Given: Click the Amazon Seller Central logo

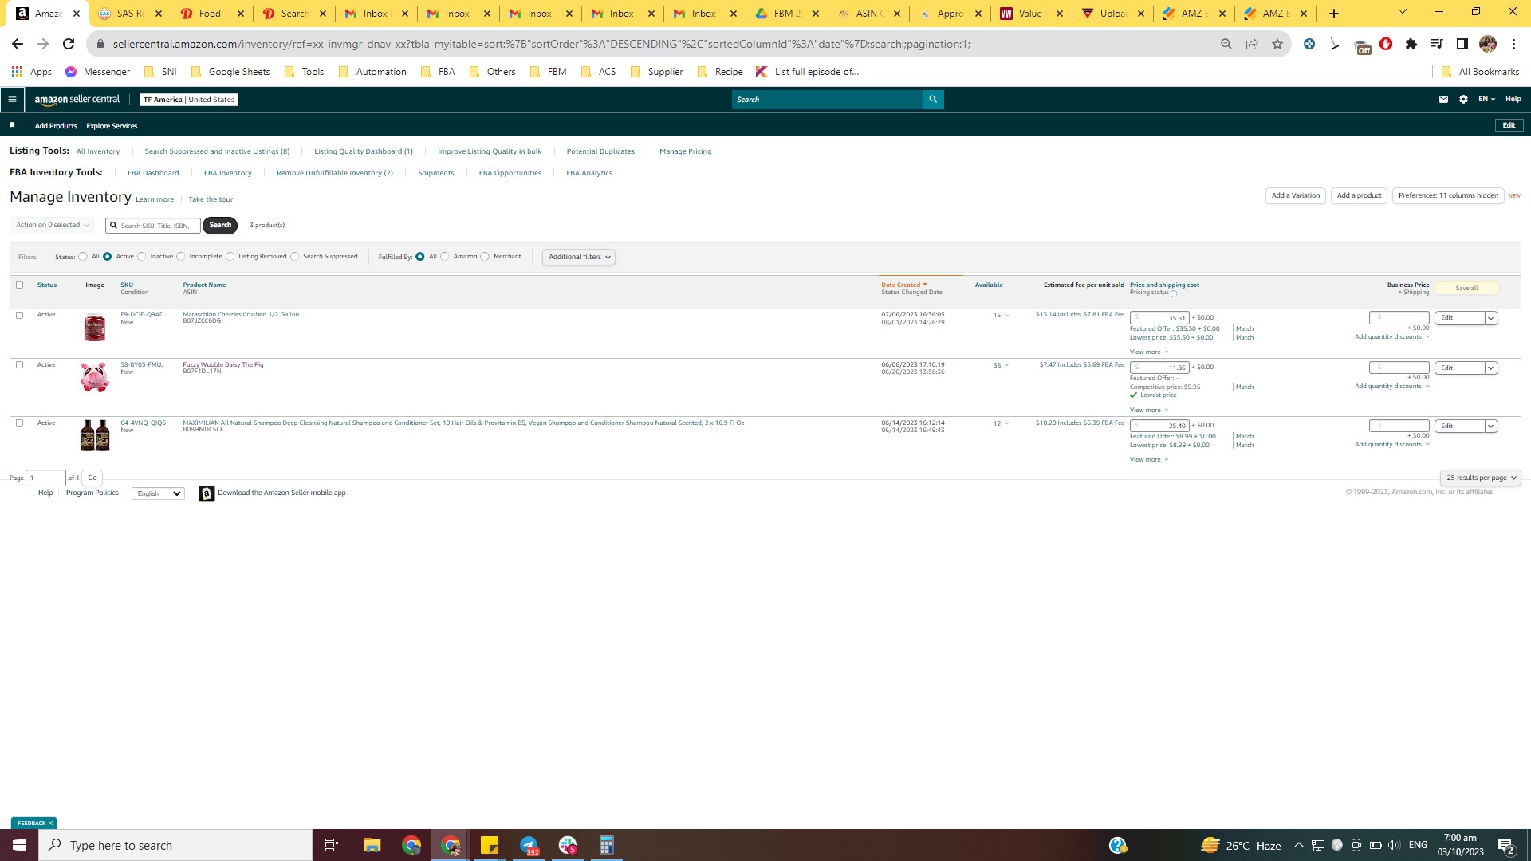Looking at the screenshot, I should 77,100.
